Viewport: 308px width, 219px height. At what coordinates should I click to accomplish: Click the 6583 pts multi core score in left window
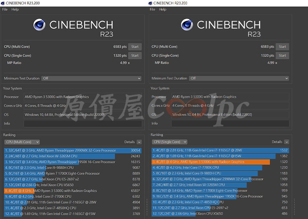[x=120, y=46]
